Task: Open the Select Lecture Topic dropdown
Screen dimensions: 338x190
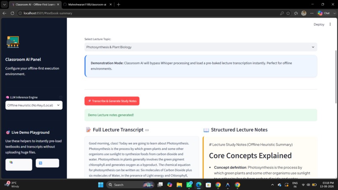Action: tap(200, 47)
